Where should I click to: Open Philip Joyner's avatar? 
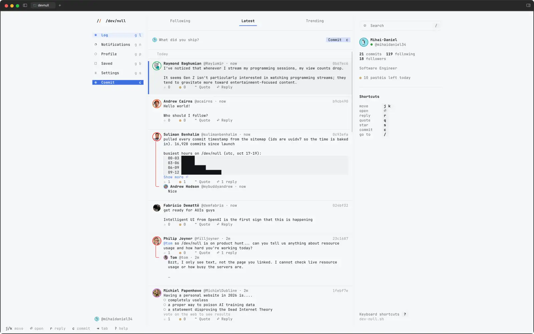(x=157, y=241)
